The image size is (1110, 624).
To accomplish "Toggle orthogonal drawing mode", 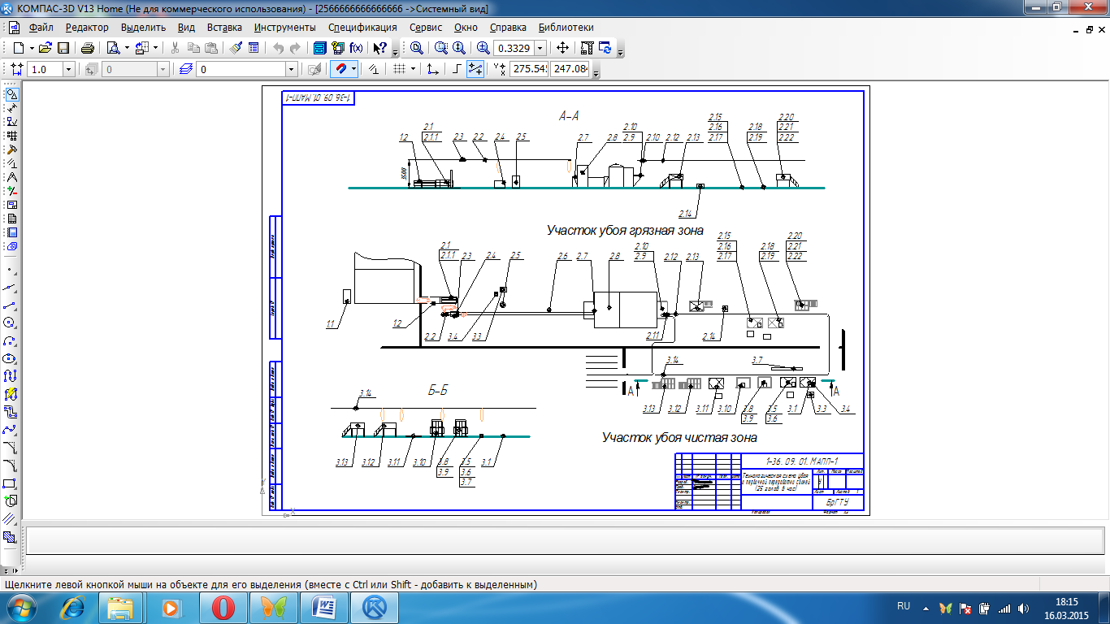I will point(457,69).
